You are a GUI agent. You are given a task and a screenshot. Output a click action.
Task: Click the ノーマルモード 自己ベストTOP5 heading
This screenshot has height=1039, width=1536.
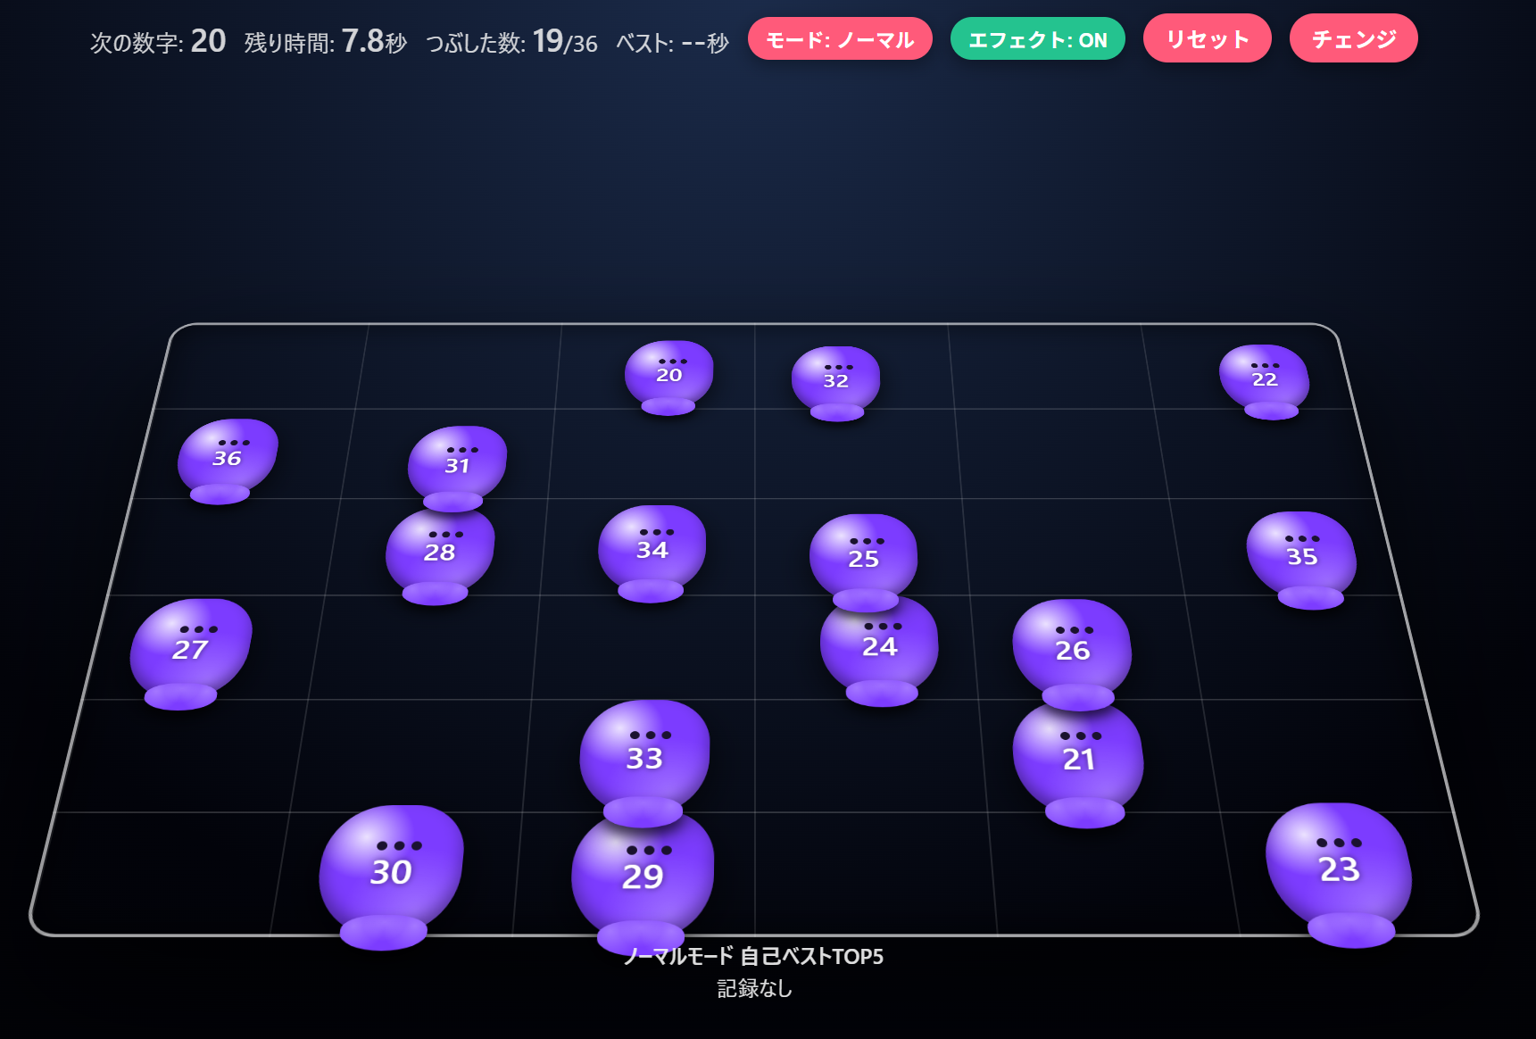click(x=754, y=956)
